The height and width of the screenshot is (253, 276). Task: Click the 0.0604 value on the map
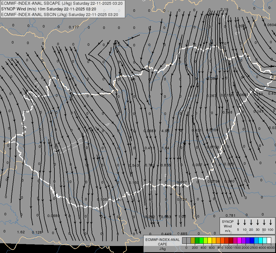coord(270,25)
